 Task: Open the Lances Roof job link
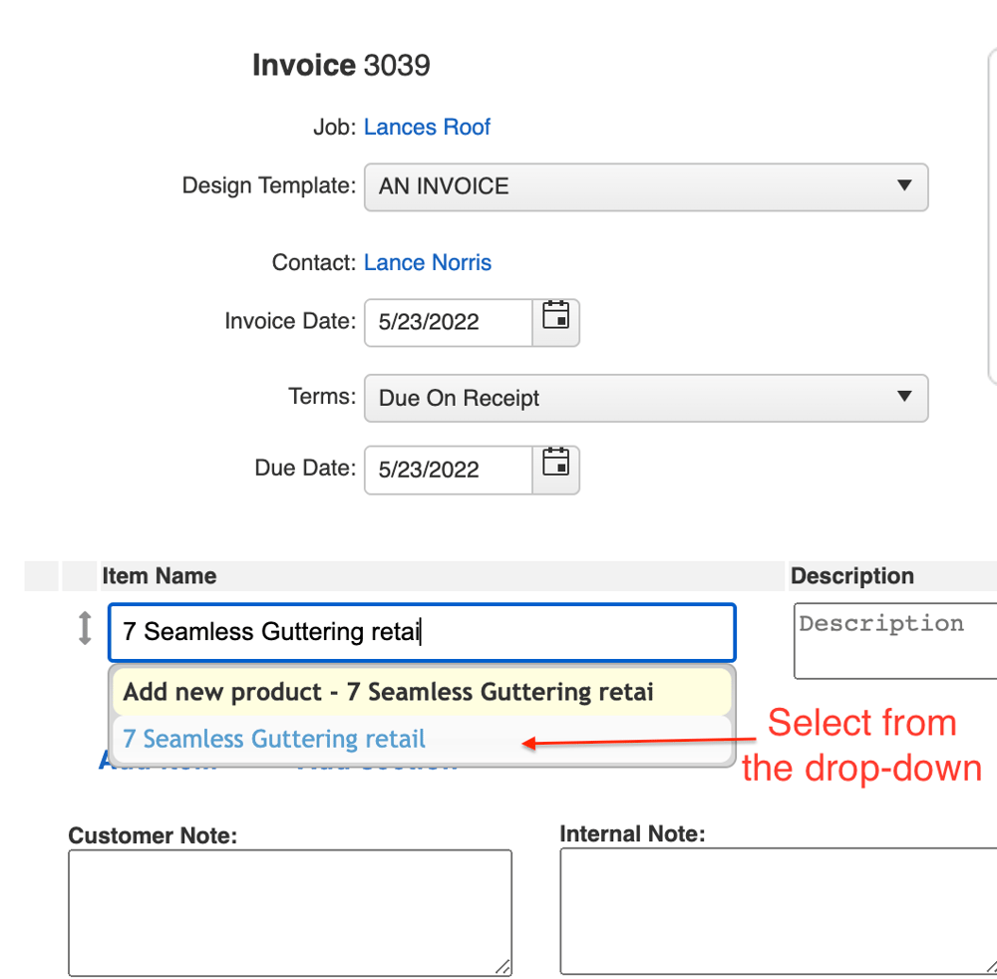click(x=427, y=127)
